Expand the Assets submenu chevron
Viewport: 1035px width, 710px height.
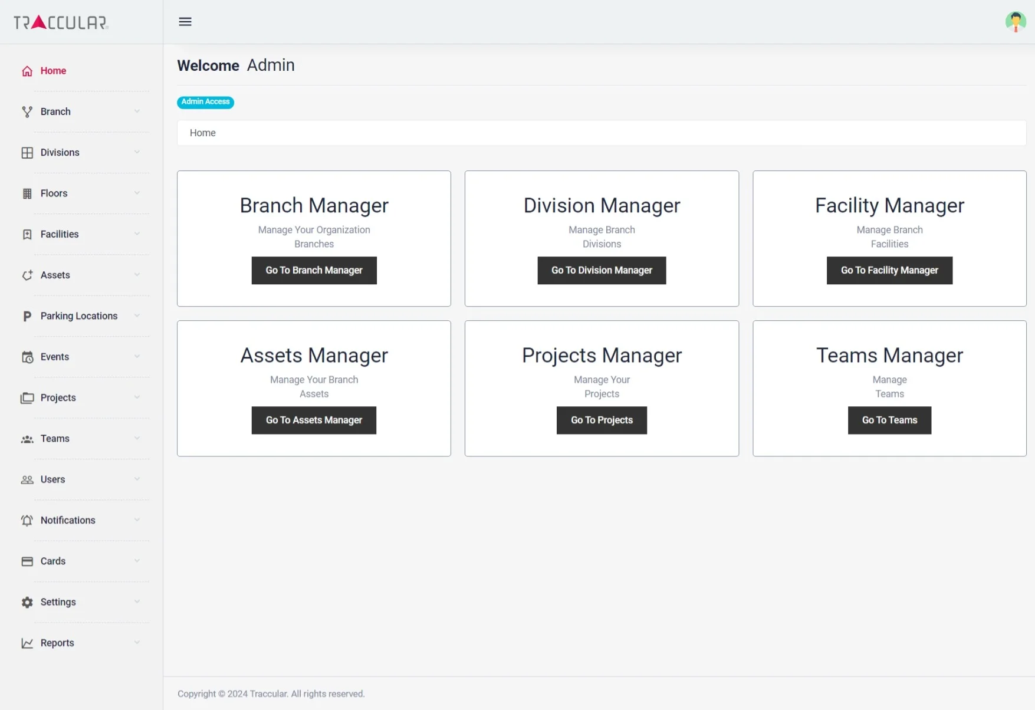pyautogui.click(x=137, y=275)
